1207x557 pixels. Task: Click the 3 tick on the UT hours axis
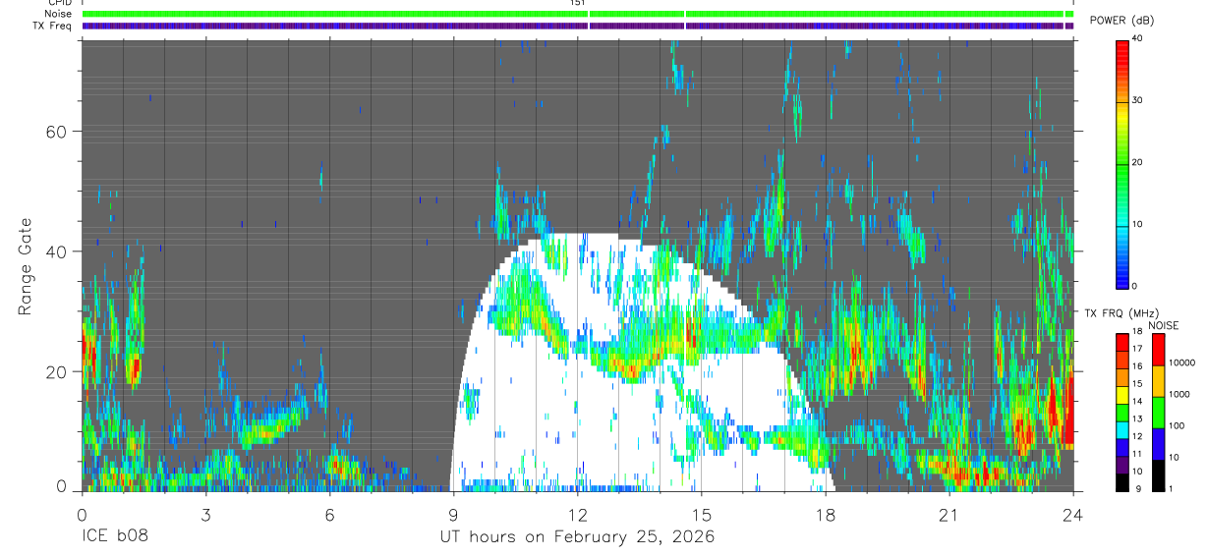click(205, 514)
